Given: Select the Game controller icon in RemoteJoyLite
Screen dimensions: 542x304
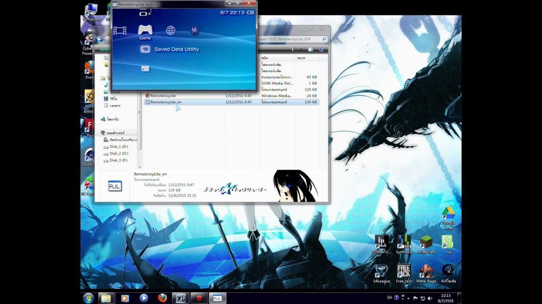Looking at the screenshot, I should click(145, 30).
